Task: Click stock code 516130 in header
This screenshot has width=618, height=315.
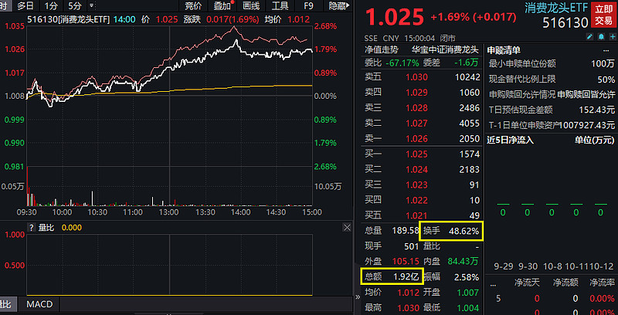Action: [565, 23]
